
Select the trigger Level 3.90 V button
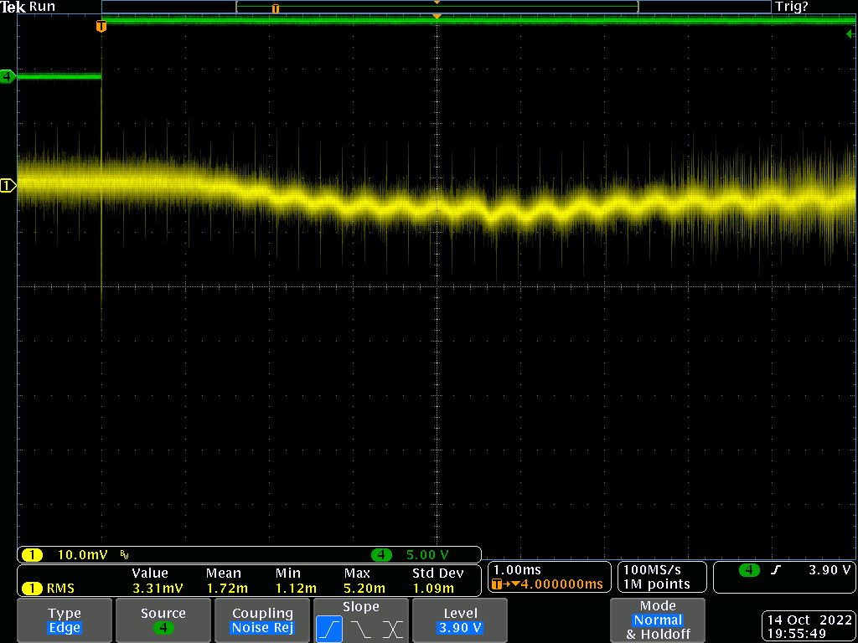click(460, 620)
